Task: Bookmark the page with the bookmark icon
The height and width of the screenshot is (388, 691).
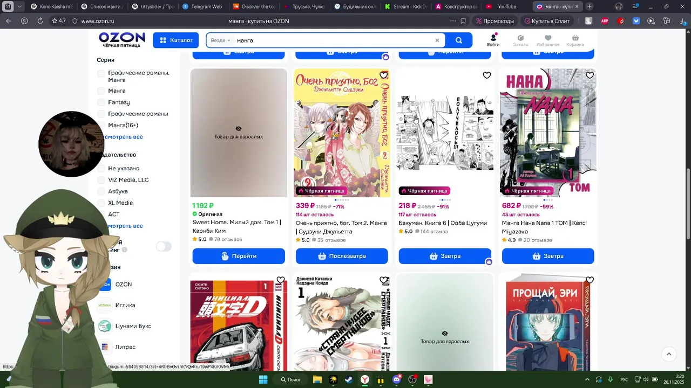Action: [463, 21]
